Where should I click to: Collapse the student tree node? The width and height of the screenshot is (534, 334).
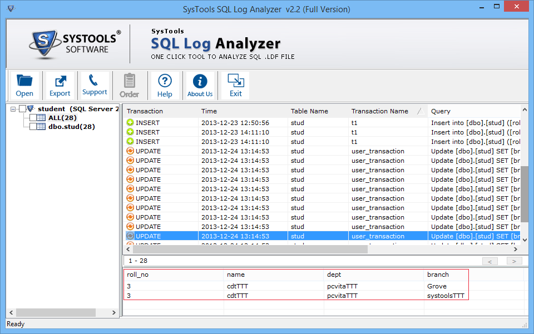[13, 109]
